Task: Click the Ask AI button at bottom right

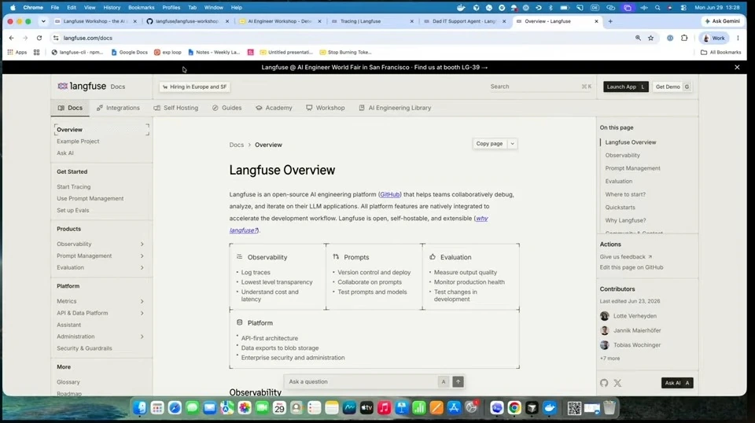Action: pyautogui.click(x=677, y=383)
